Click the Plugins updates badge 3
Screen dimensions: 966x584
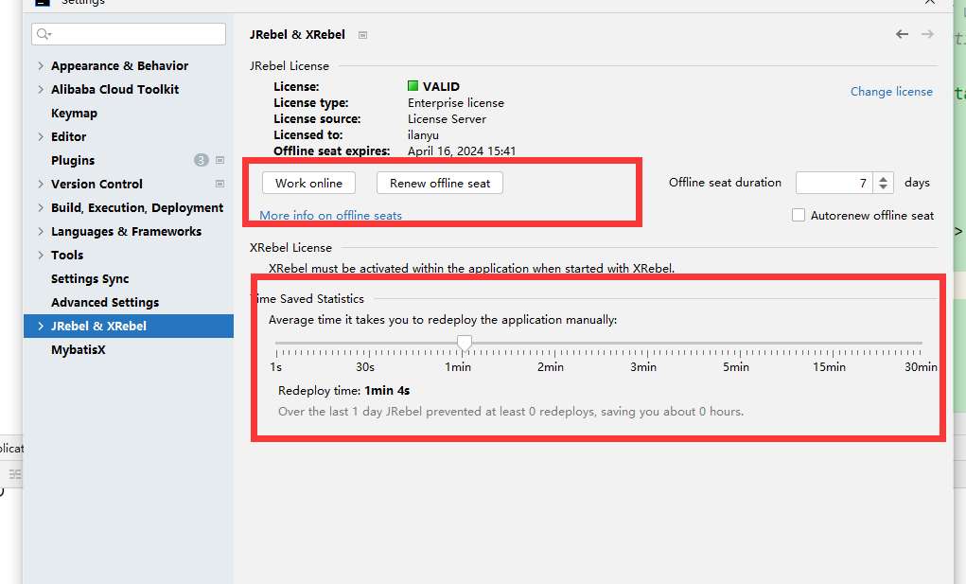[x=201, y=160]
